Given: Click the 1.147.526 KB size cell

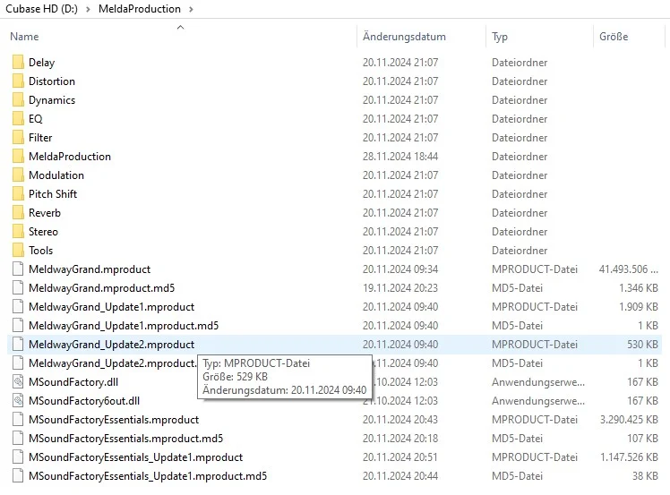Looking at the screenshot, I should point(629,457).
